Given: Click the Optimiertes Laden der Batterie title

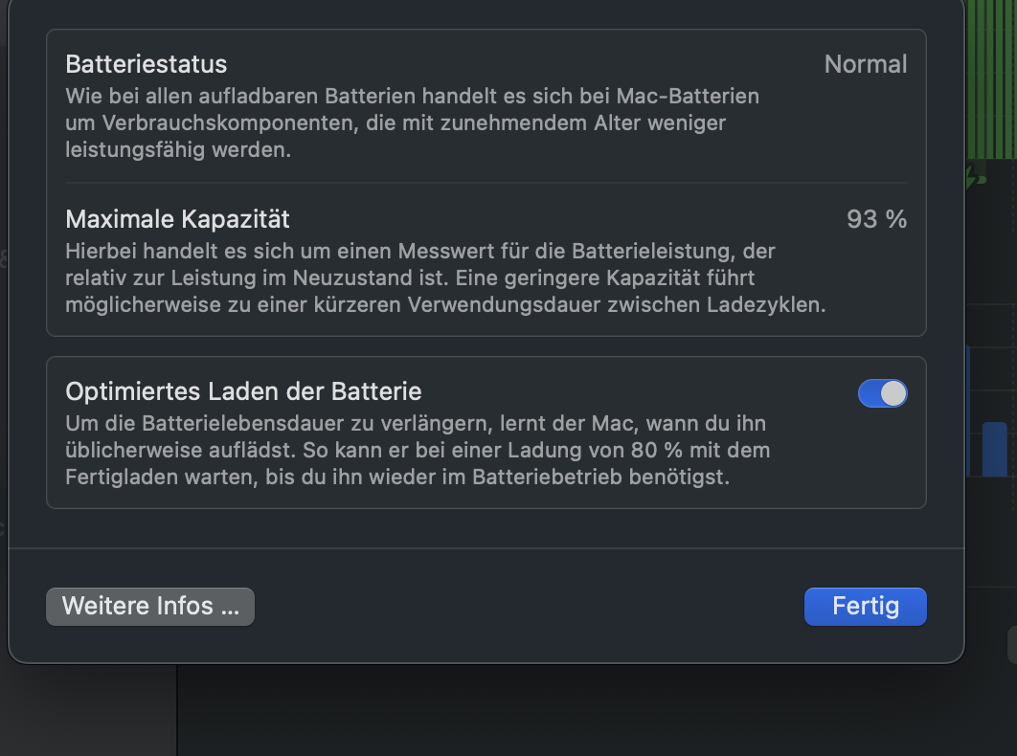Looking at the screenshot, I should tap(243, 391).
